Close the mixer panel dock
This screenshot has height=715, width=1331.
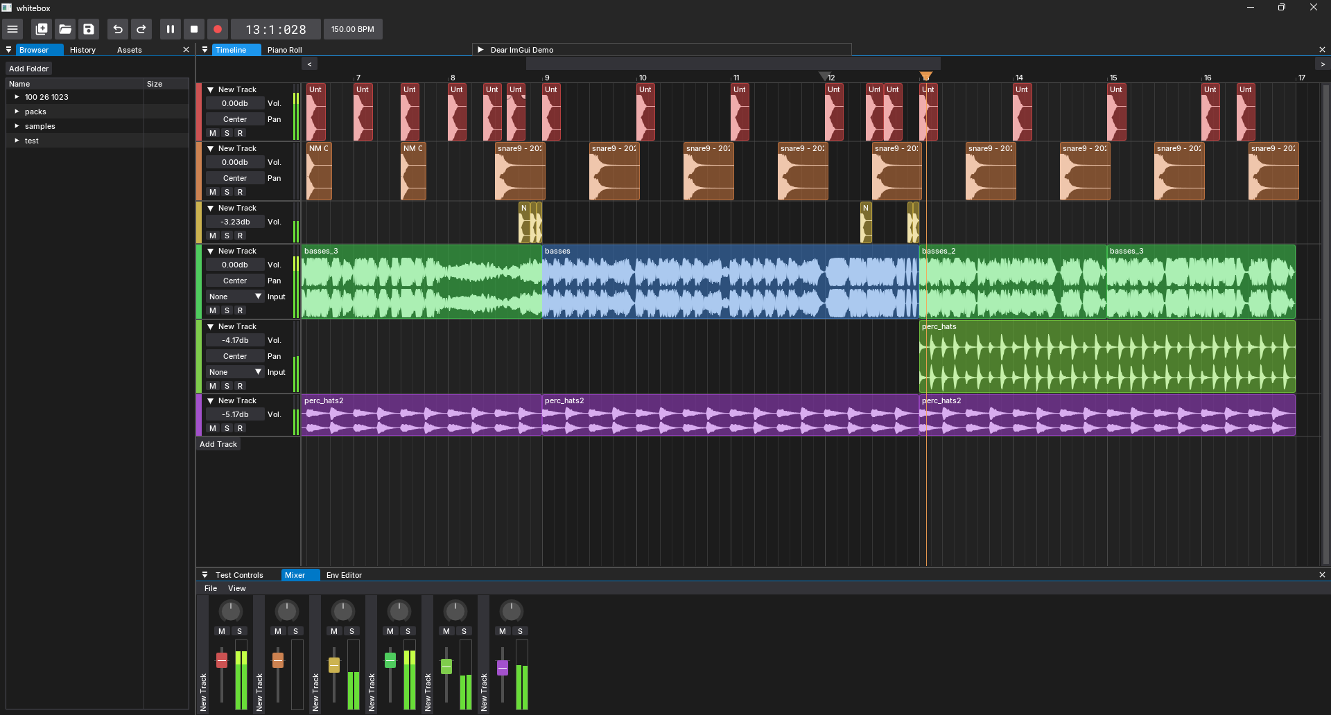[x=1322, y=575]
